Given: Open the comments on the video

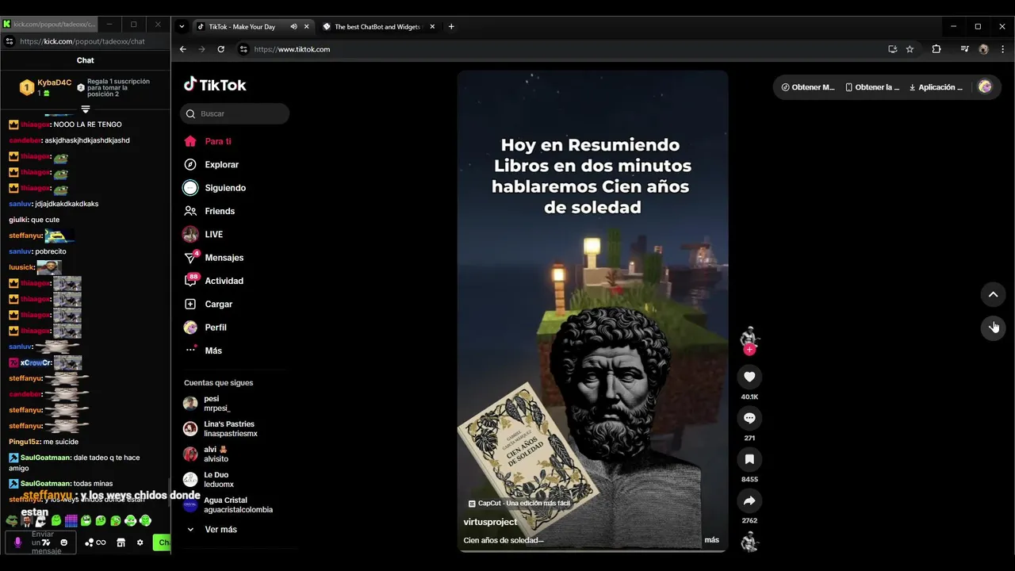Looking at the screenshot, I should pos(749,418).
